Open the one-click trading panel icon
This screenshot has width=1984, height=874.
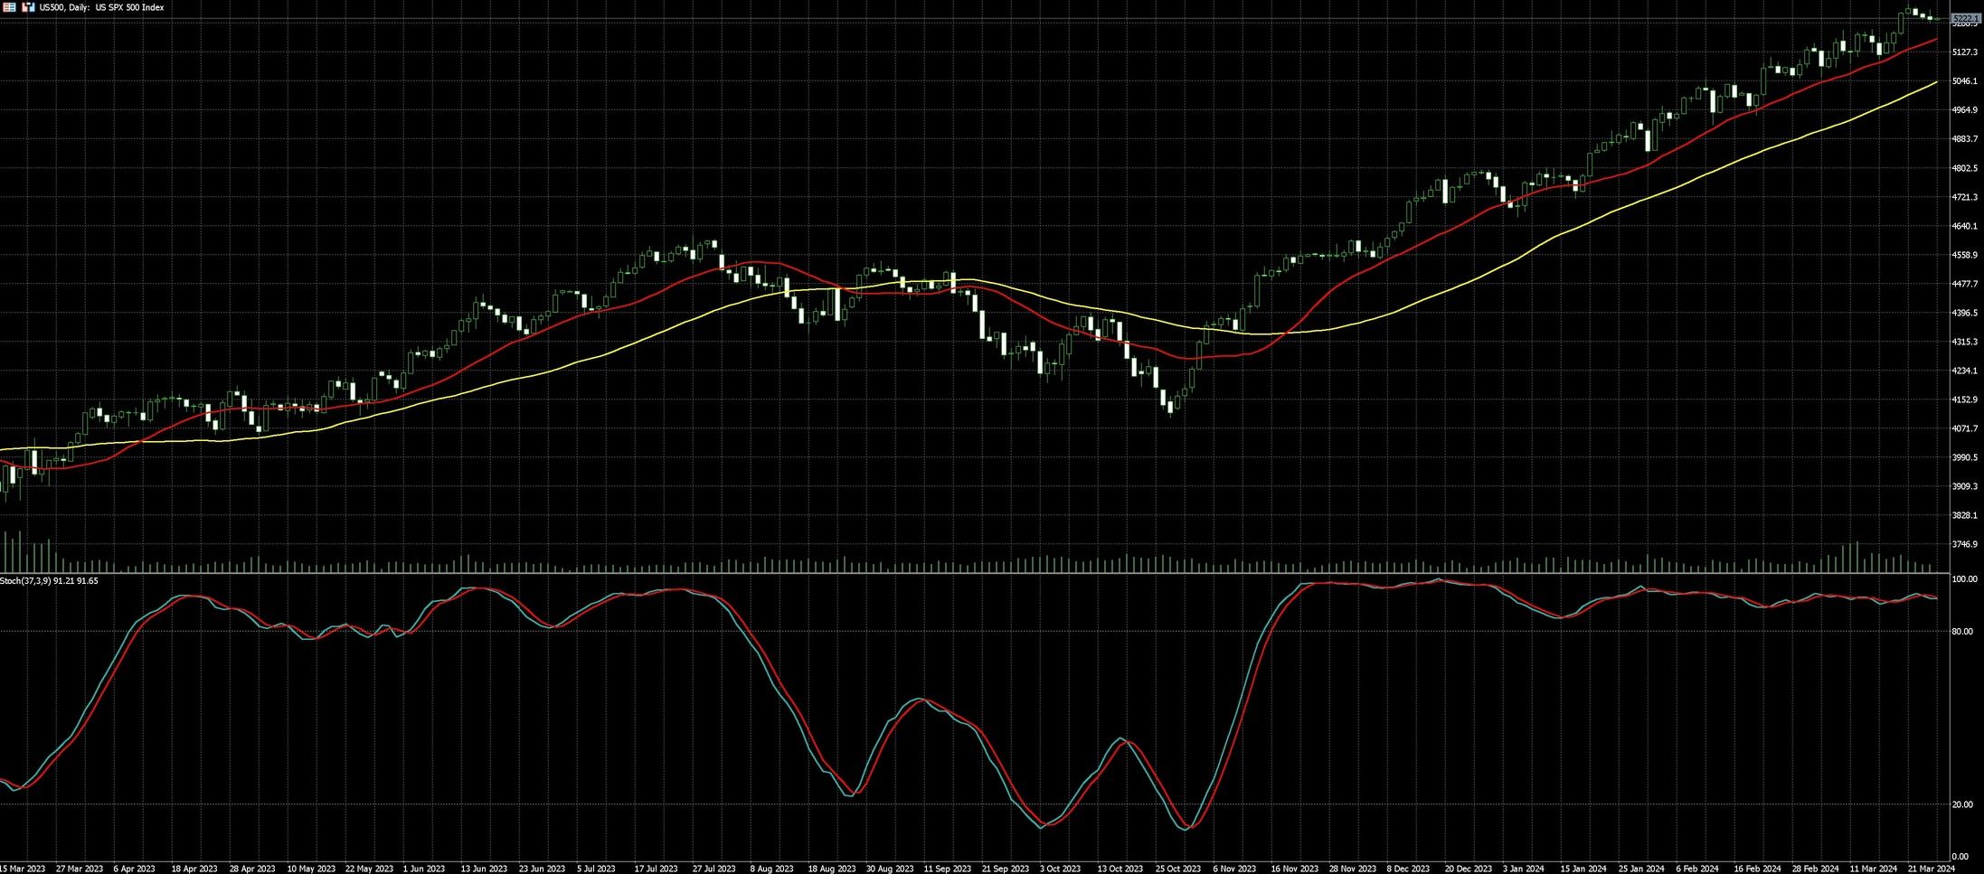point(28,7)
